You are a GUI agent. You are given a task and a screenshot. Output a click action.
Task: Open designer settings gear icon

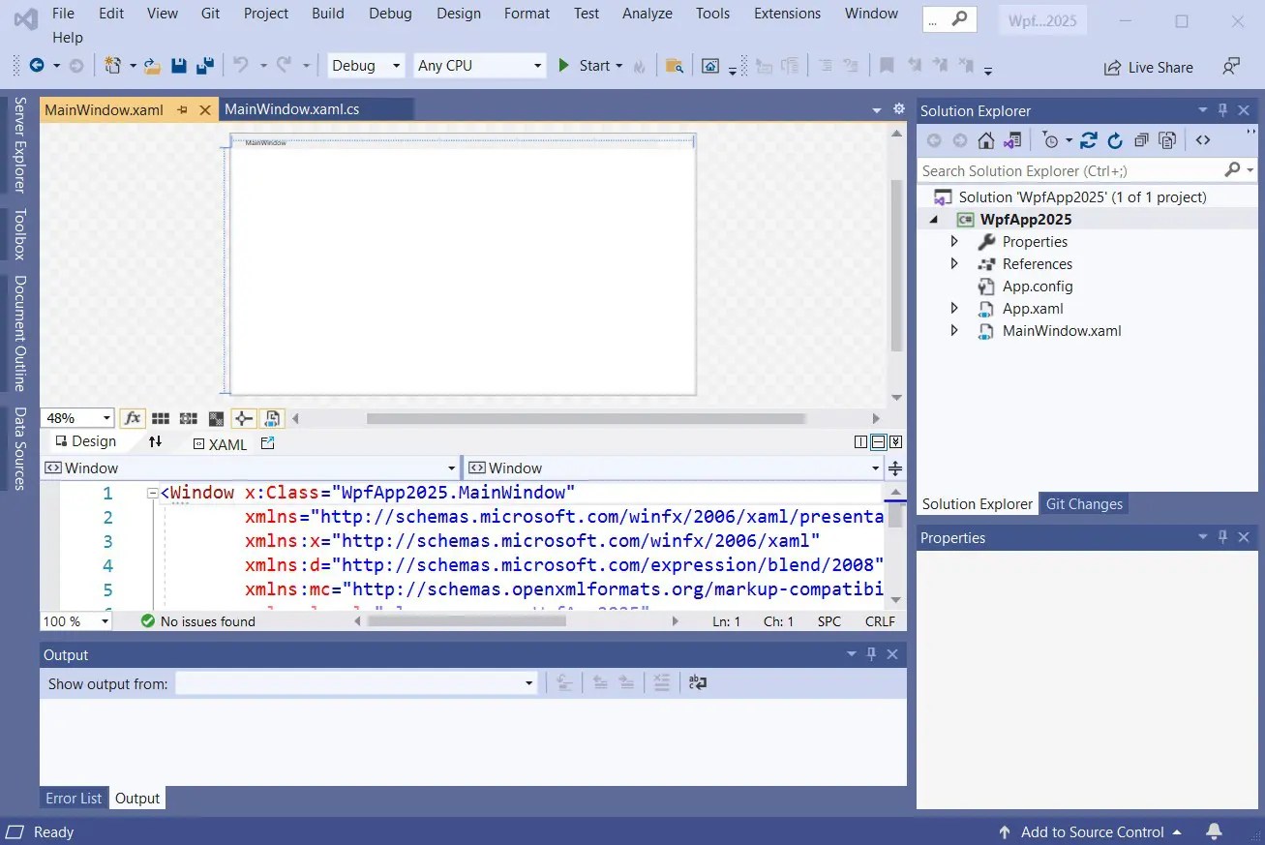(898, 108)
